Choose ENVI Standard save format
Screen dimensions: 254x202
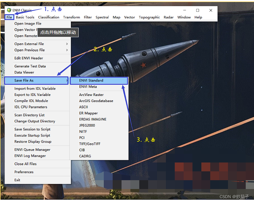click(99, 81)
